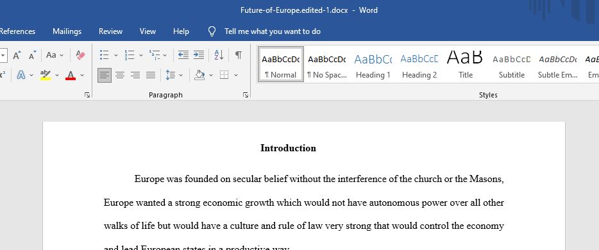Open borders dropdown arrow
The image size is (599, 250).
click(x=236, y=75)
